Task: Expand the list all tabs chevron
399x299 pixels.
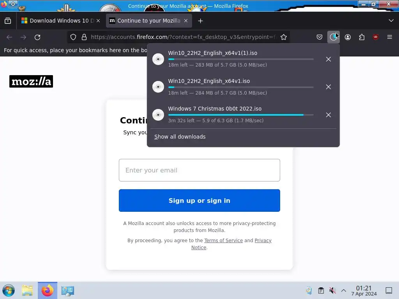Action: click(x=391, y=21)
